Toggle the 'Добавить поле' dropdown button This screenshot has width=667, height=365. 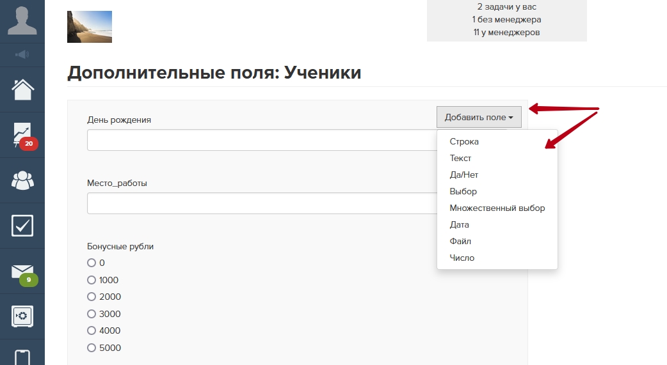479,117
